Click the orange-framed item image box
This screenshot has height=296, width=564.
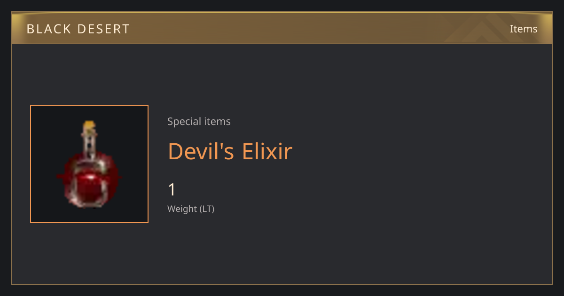[89, 164]
